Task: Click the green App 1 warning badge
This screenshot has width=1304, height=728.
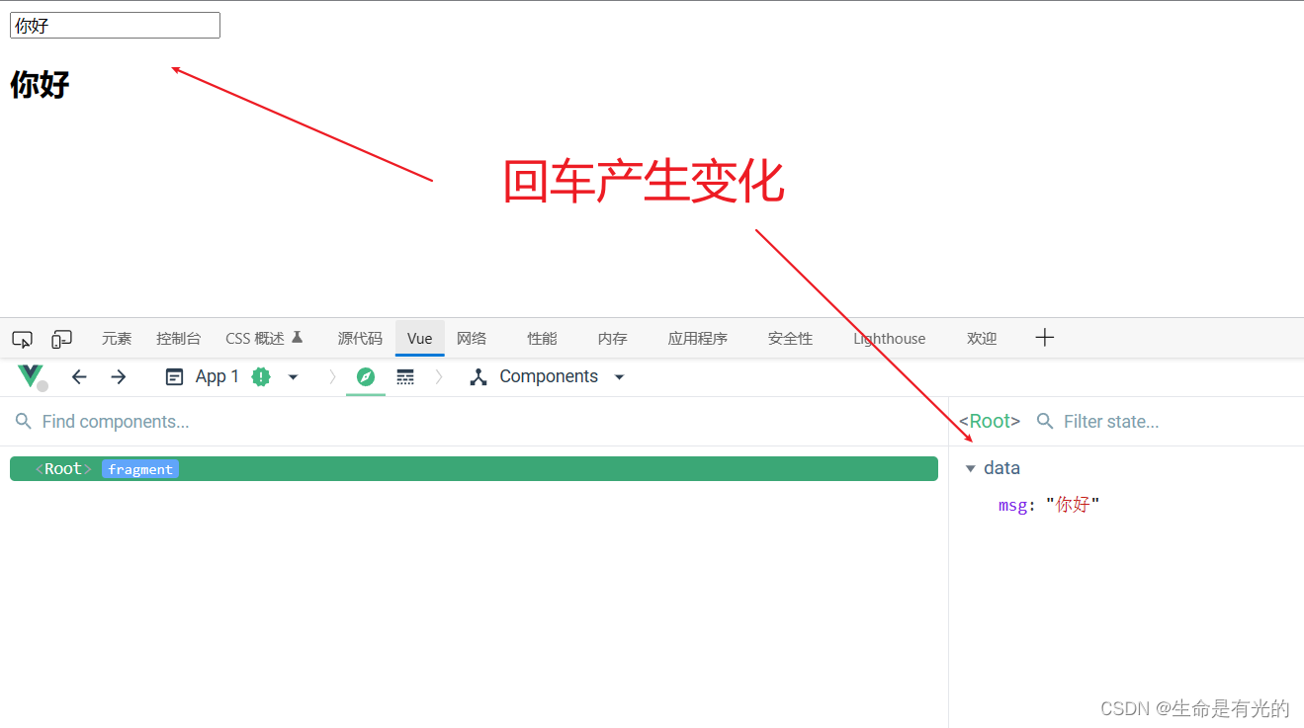Action: click(261, 376)
